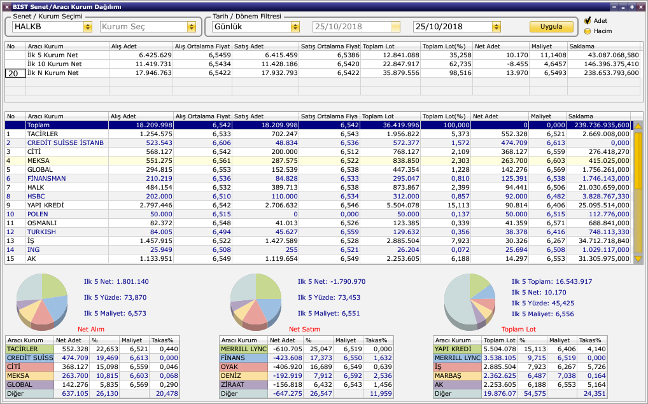The width and height of the screenshot is (648, 404).
Task: Click the text İlk 5 Maliyet: 6,556
Action: pos(542,314)
